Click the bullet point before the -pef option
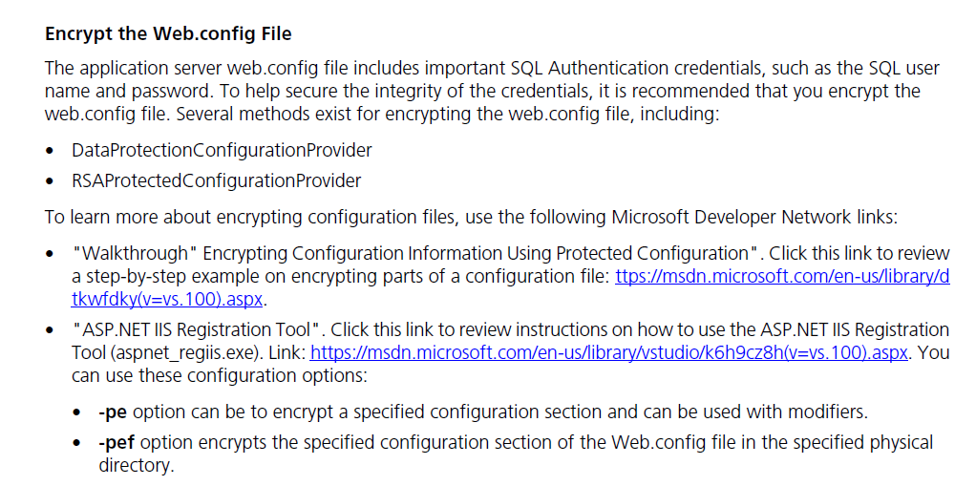 (76, 444)
